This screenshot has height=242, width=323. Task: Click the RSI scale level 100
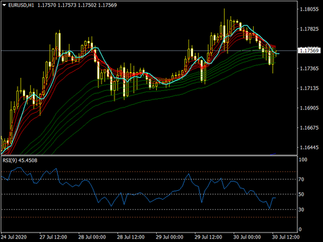point(303,160)
